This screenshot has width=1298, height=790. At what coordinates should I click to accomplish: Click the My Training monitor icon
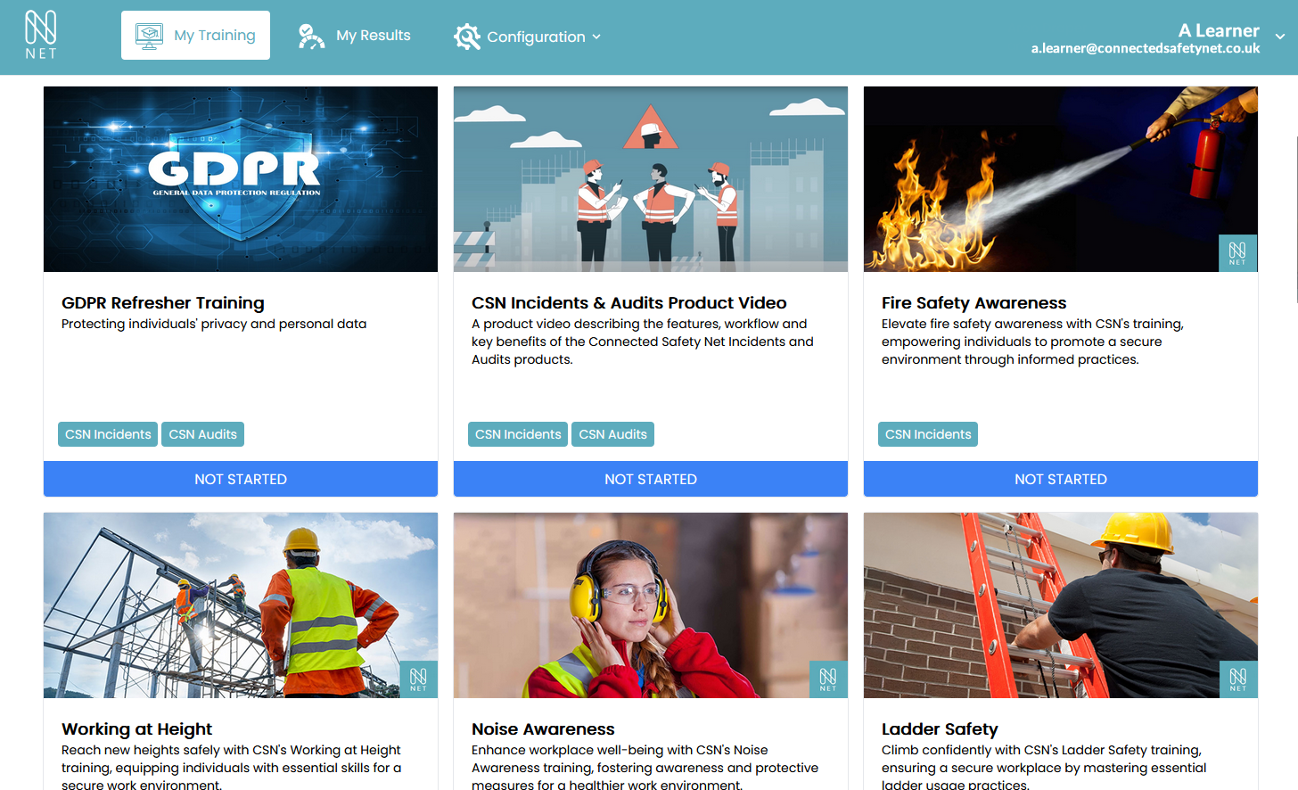(x=149, y=36)
